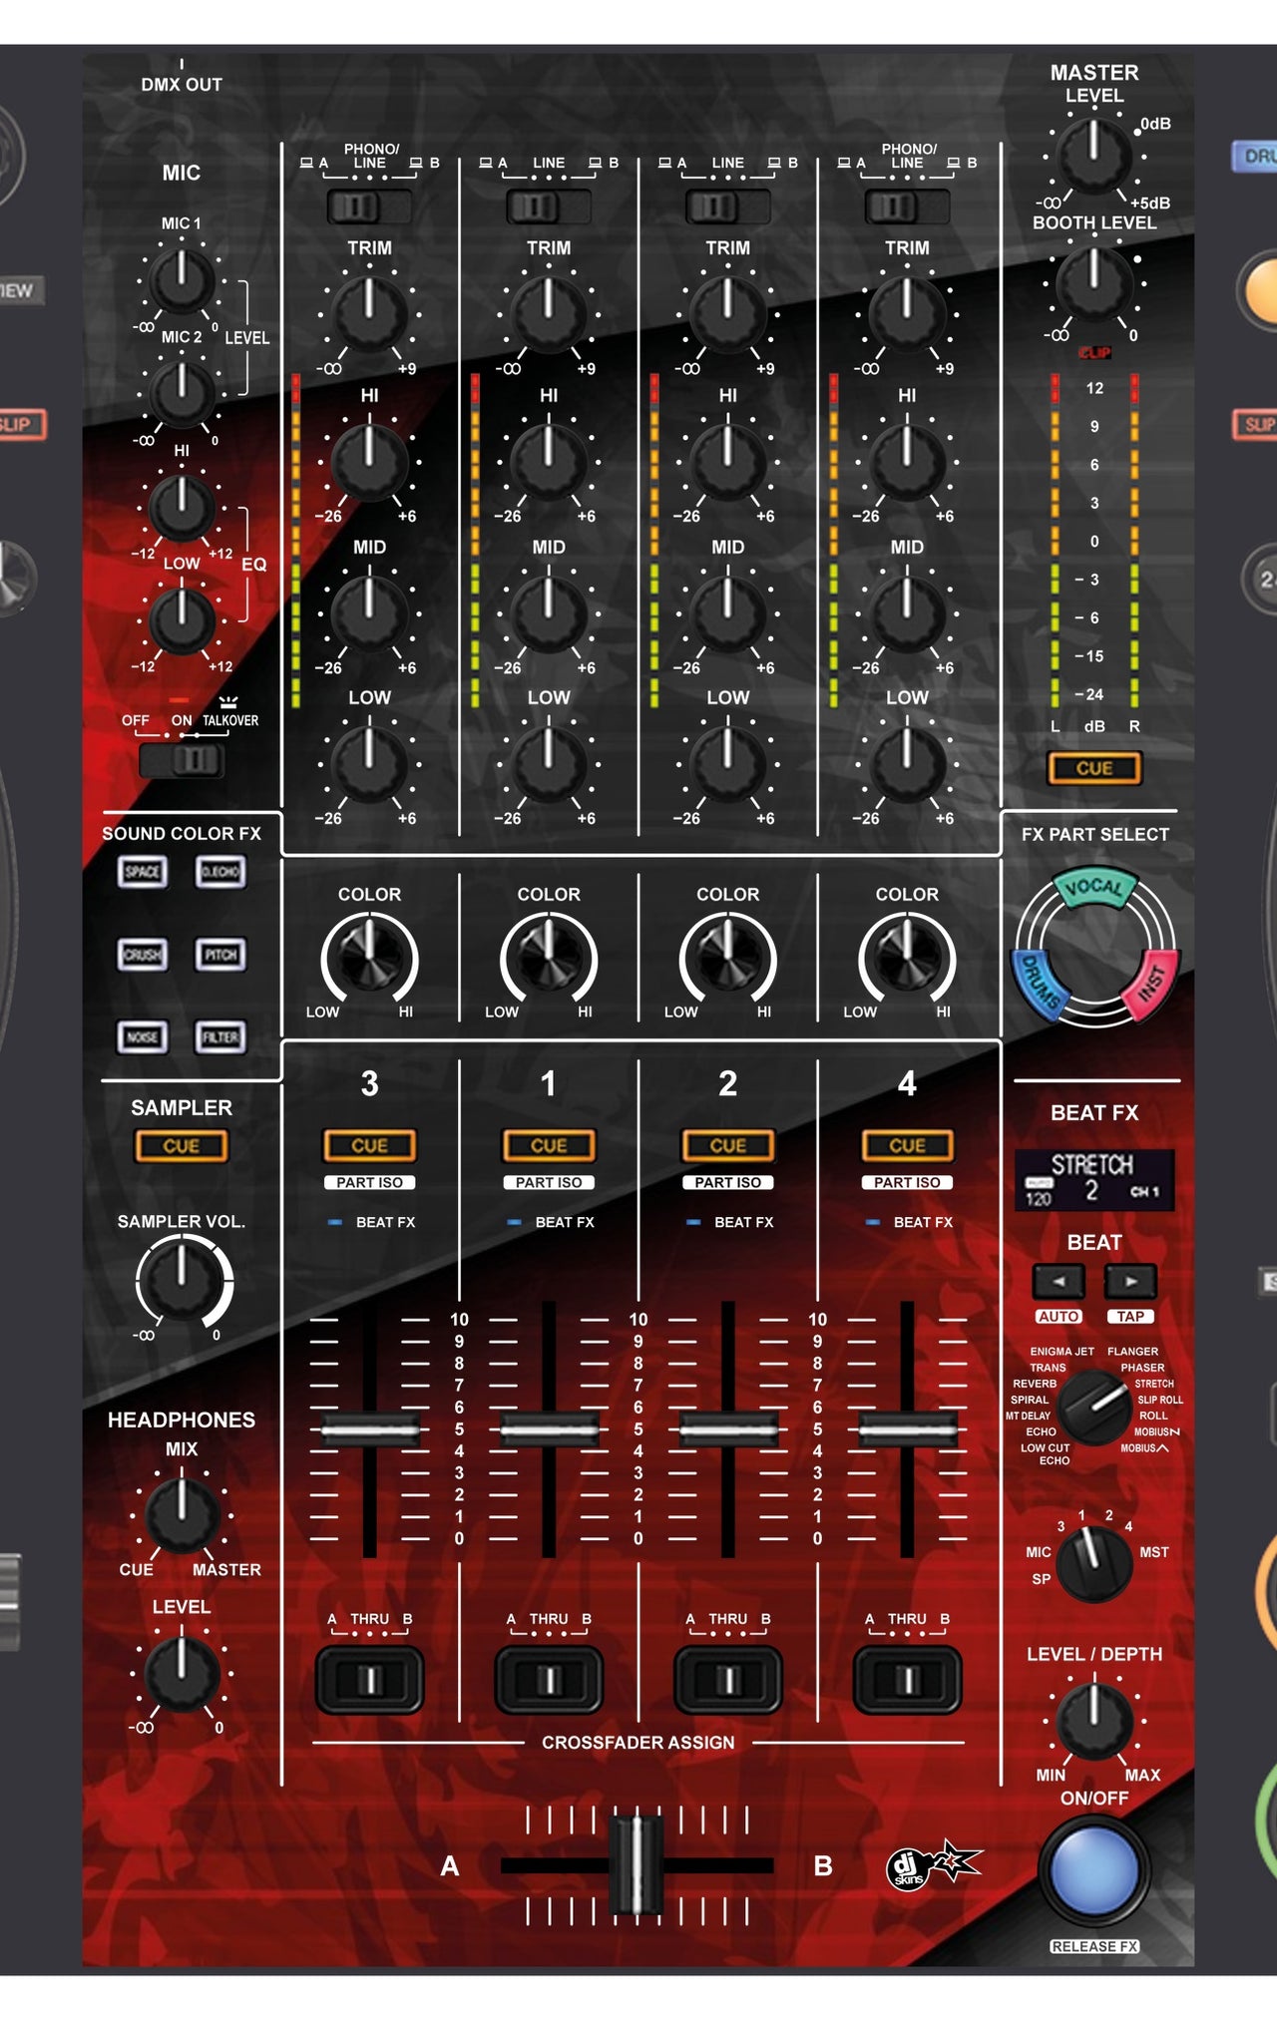Click the beat left arrow button
This screenshot has height=2030, width=1277.
point(1059,1281)
